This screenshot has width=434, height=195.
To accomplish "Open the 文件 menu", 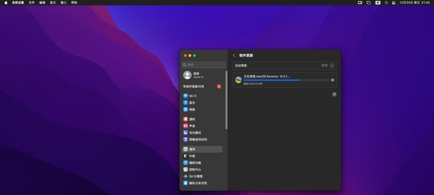I will pyautogui.click(x=32, y=2).
